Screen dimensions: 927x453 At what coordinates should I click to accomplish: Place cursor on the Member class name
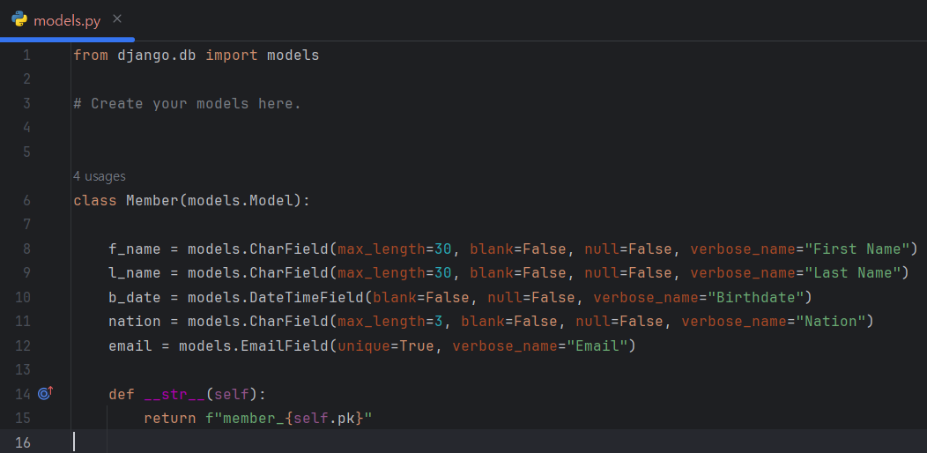click(152, 200)
